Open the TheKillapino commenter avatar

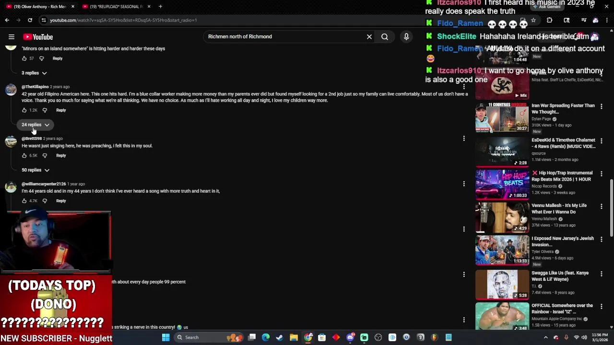[x=11, y=90]
